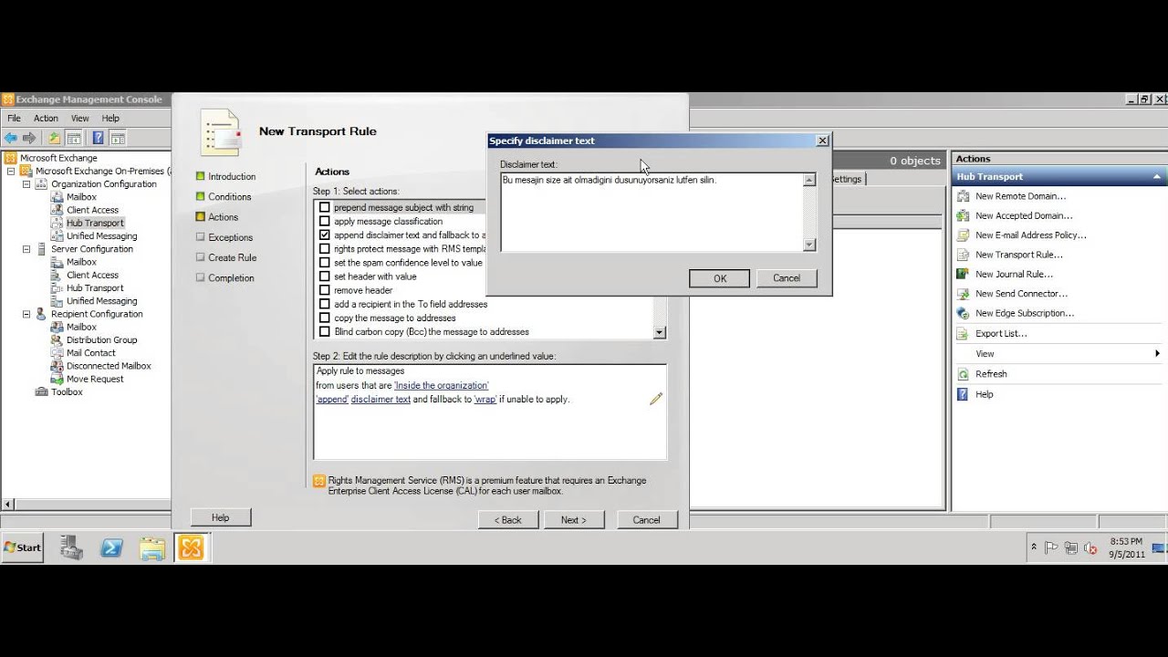
Task: Toggle the Show/Hide Console Tree toolbar icon
Action: (74, 138)
